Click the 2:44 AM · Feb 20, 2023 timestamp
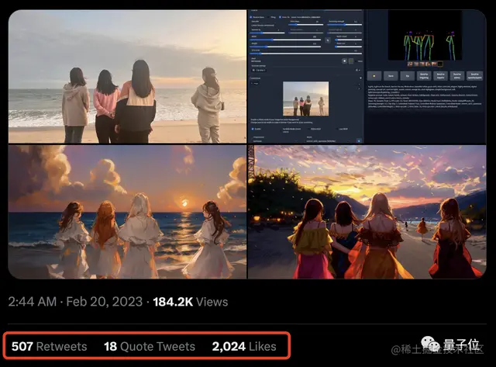This screenshot has width=496, height=367. pyautogui.click(x=75, y=302)
